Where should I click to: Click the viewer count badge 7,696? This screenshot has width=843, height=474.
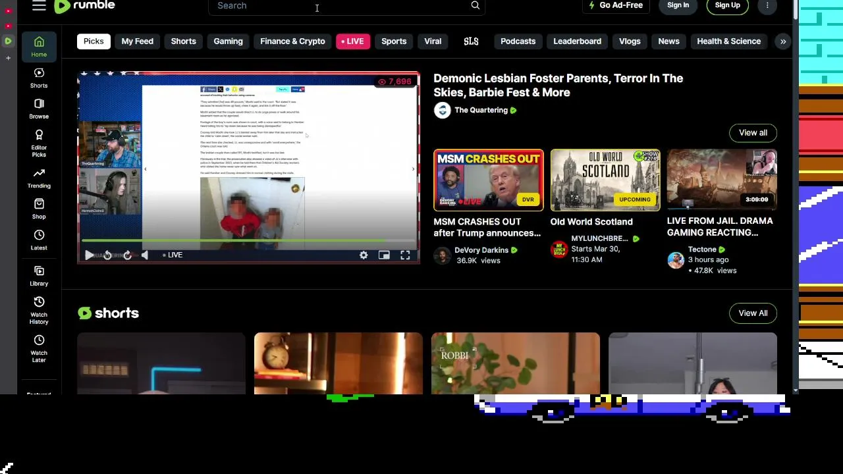tap(394, 82)
